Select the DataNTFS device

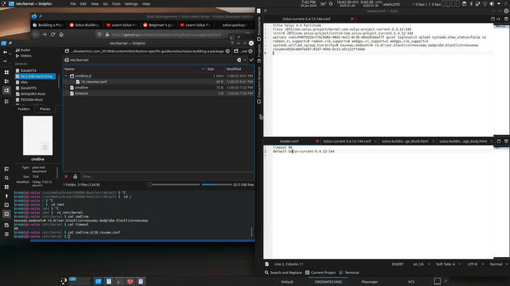pyautogui.click(x=28, y=88)
